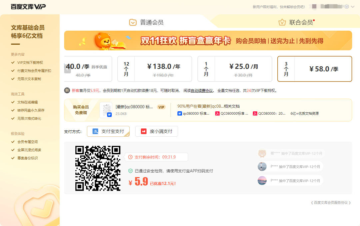Open 百度文库会员服务协议 link
The image size is (360, 226).
331,203
